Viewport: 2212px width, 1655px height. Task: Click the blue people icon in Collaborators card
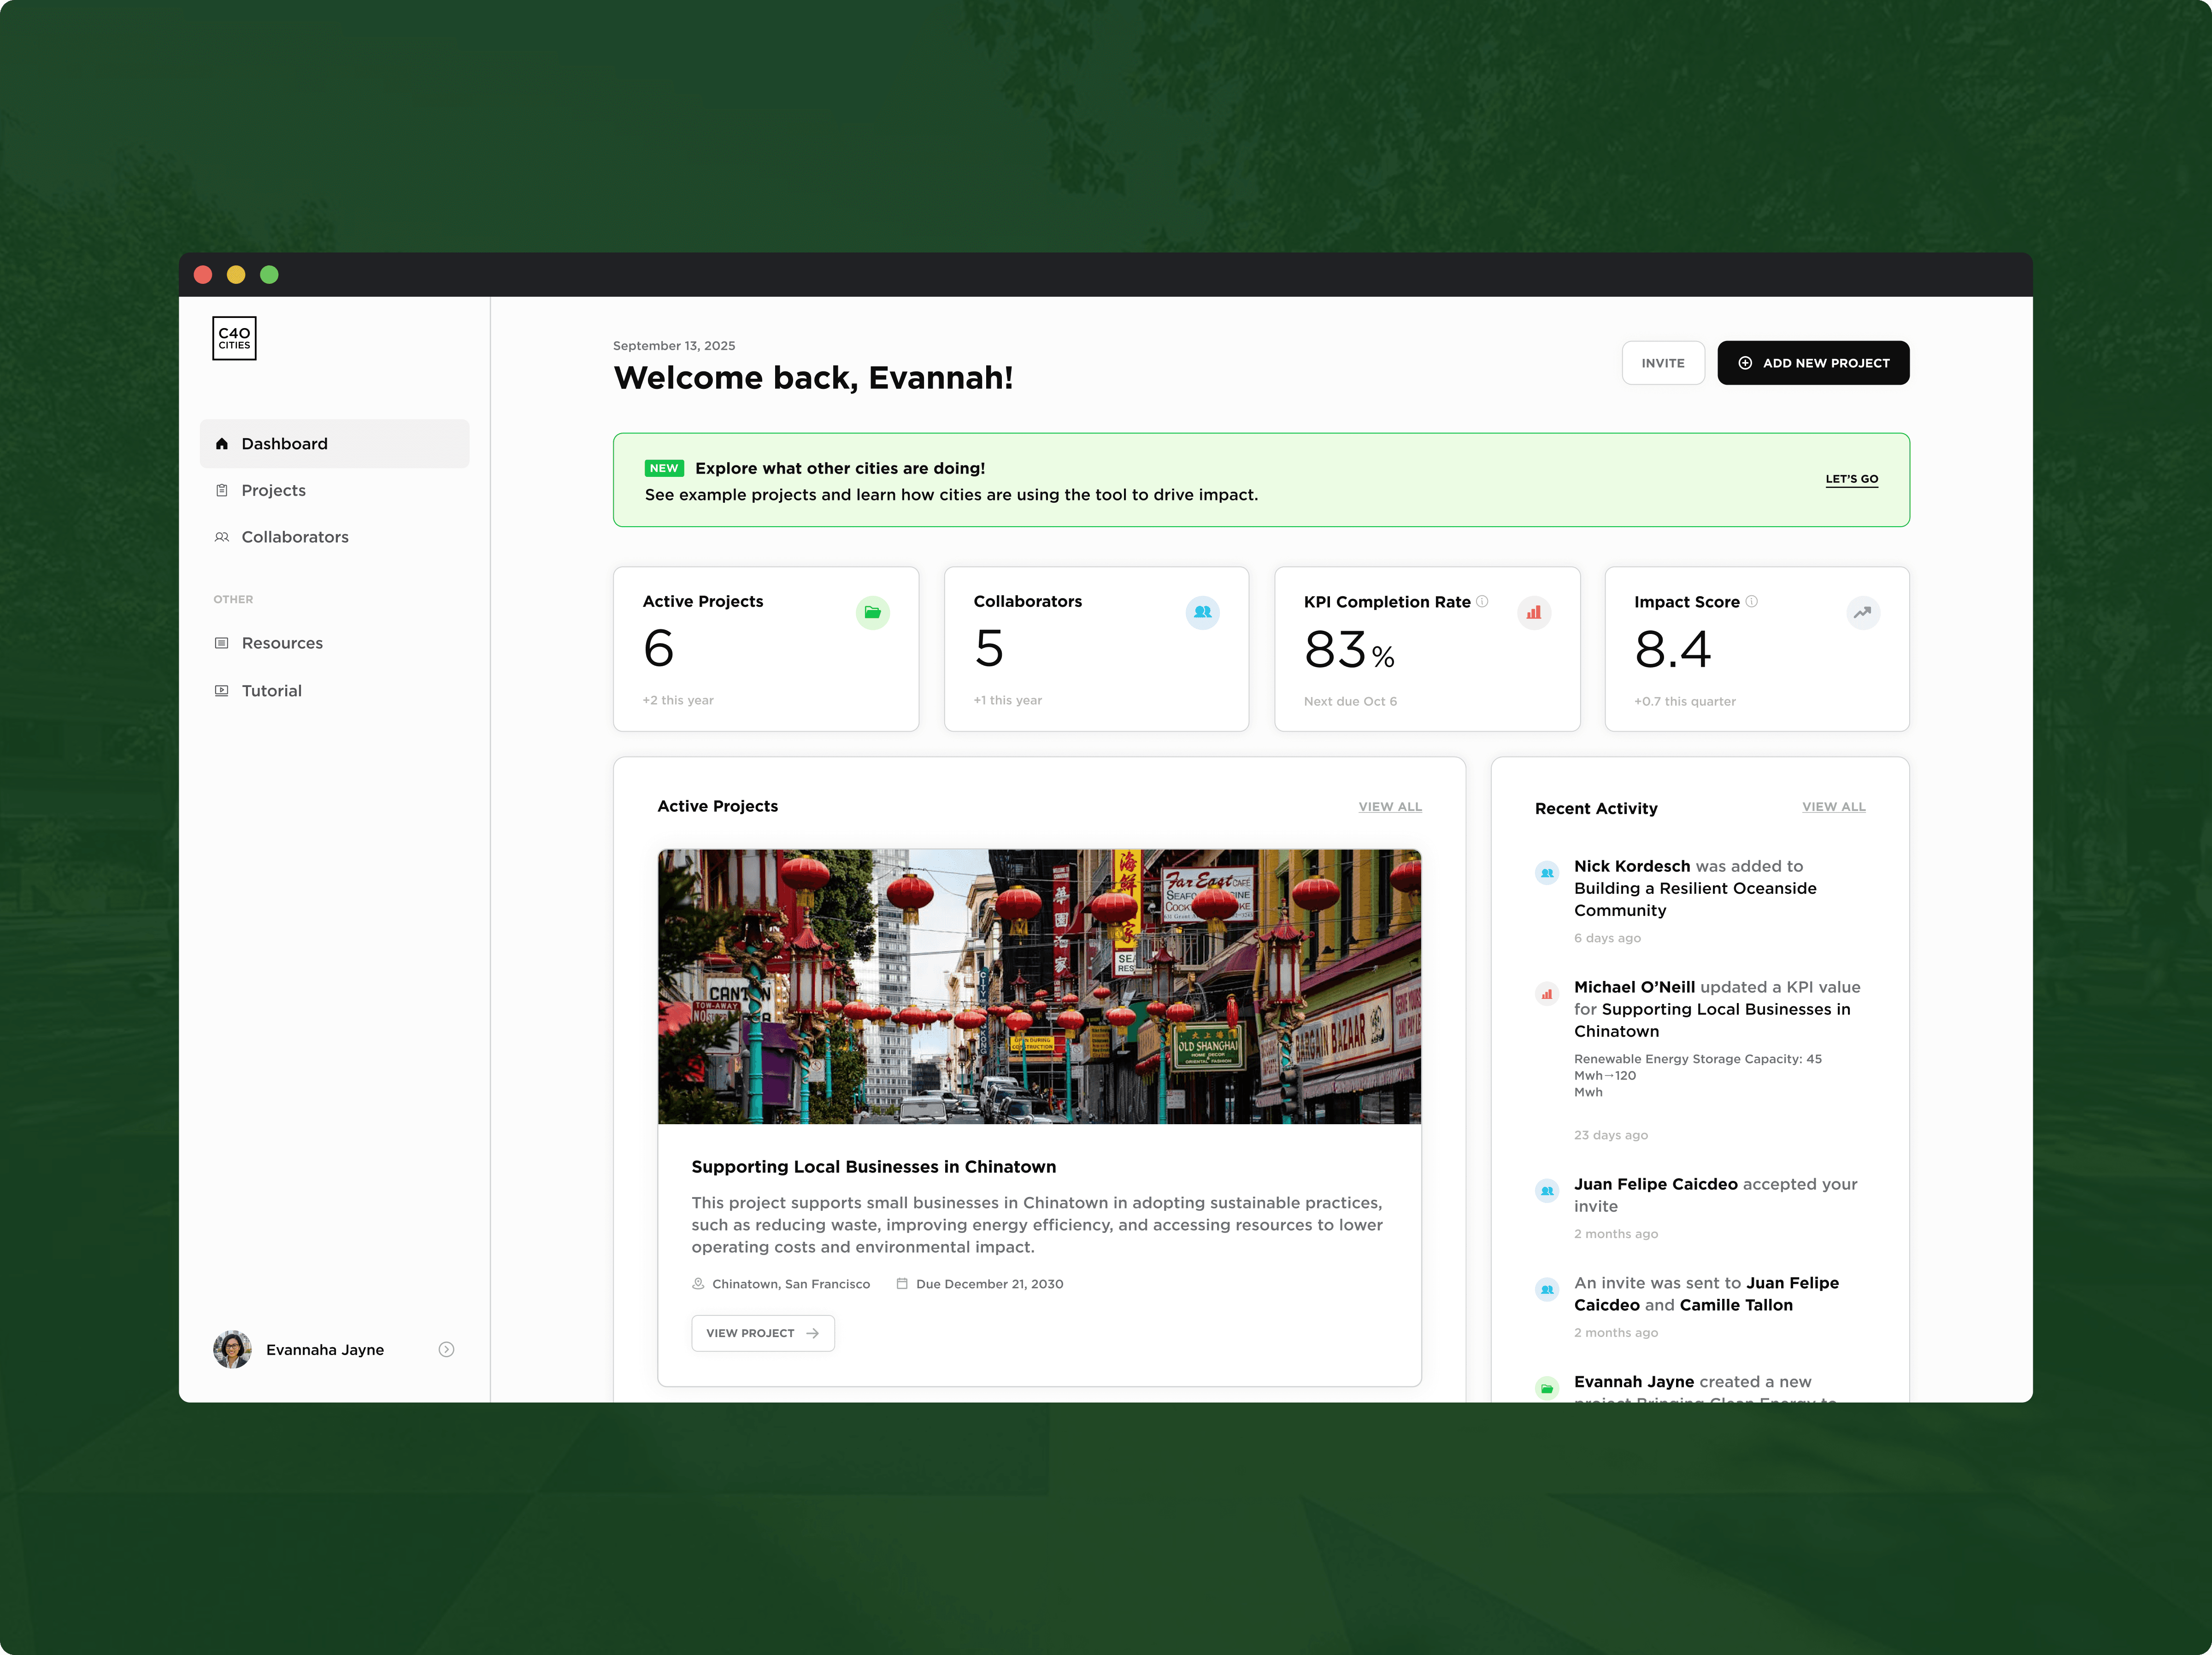click(x=1202, y=612)
